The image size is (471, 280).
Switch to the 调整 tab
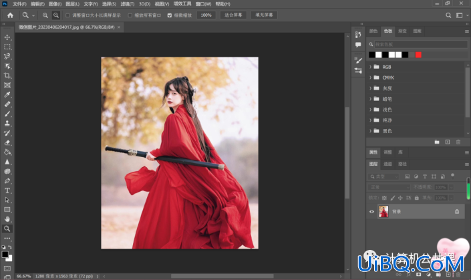point(387,152)
